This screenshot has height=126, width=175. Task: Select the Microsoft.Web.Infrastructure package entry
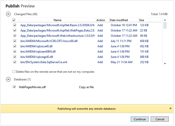[x=57, y=35]
